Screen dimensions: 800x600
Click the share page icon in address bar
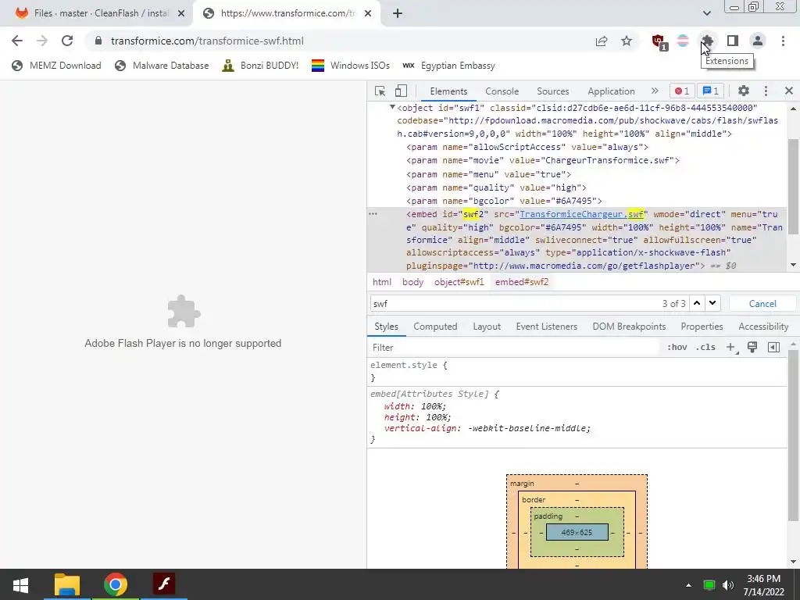[x=602, y=41]
